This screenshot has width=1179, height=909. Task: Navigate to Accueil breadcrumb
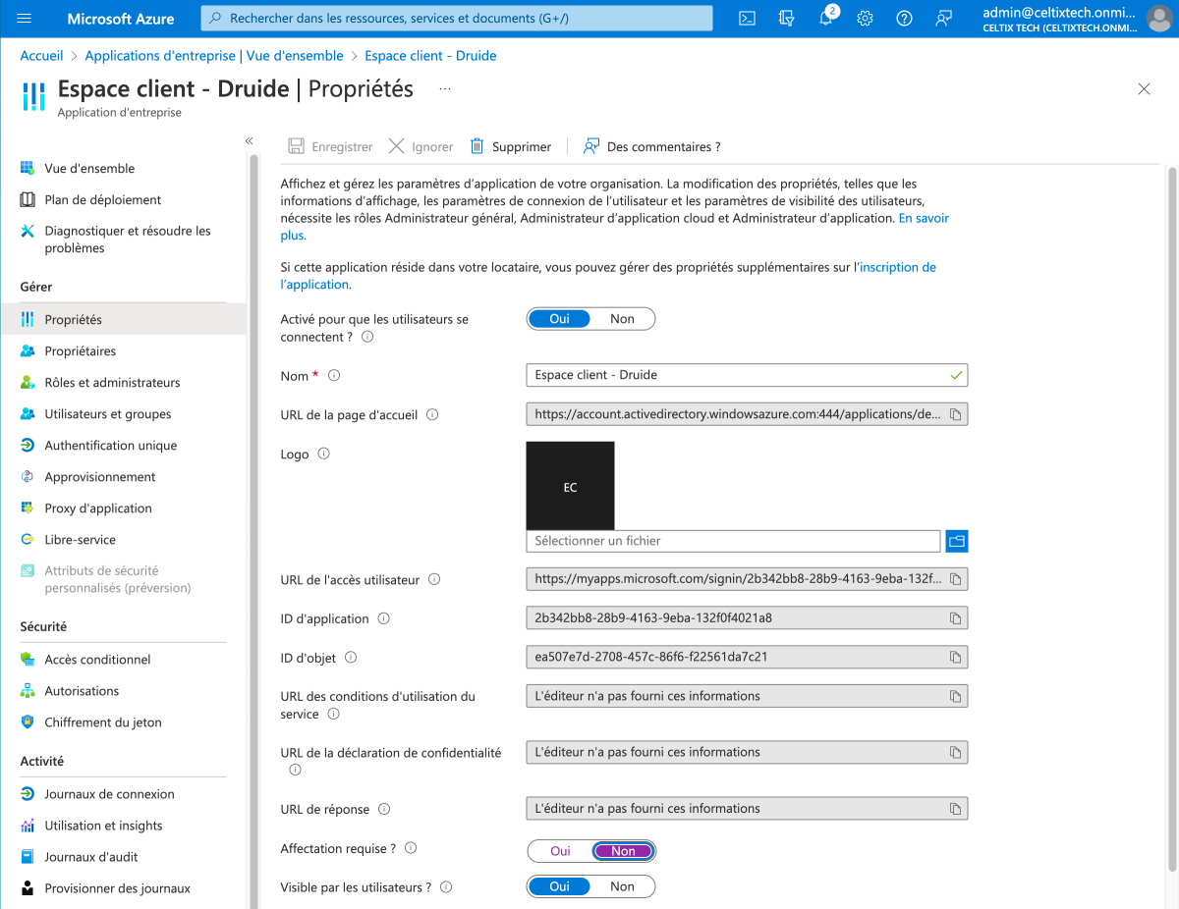(x=41, y=56)
